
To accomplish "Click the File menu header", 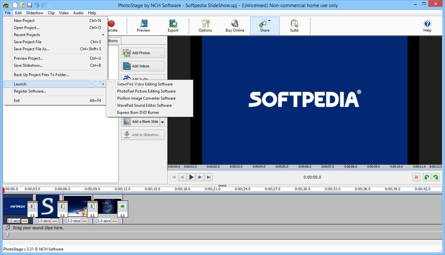I will tap(8, 13).
